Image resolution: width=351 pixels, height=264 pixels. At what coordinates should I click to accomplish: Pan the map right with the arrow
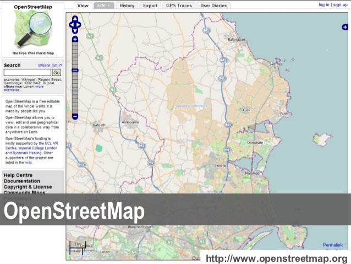[80, 24]
